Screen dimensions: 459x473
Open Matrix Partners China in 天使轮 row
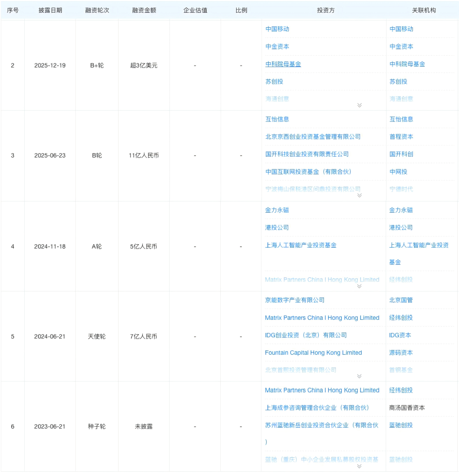pyautogui.click(x=322, y=318)
